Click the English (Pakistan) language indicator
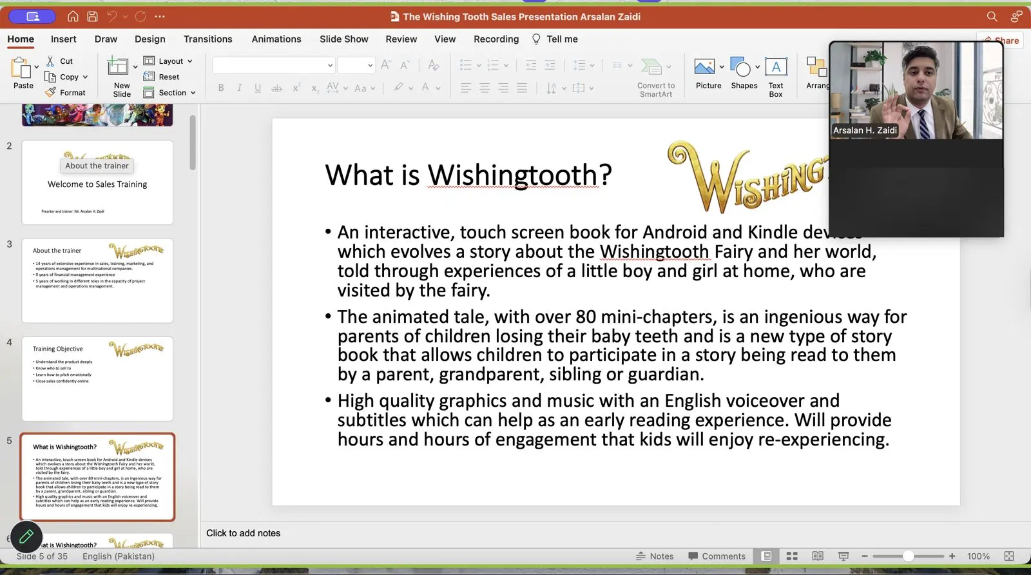The height and width of the screenshot is (575, 1031). (x=119, y=556)
